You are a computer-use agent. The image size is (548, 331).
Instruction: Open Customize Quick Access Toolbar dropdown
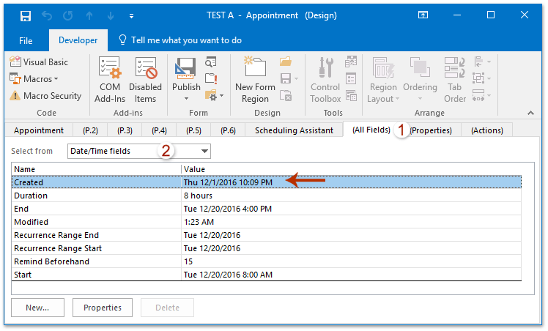(131, 15)
